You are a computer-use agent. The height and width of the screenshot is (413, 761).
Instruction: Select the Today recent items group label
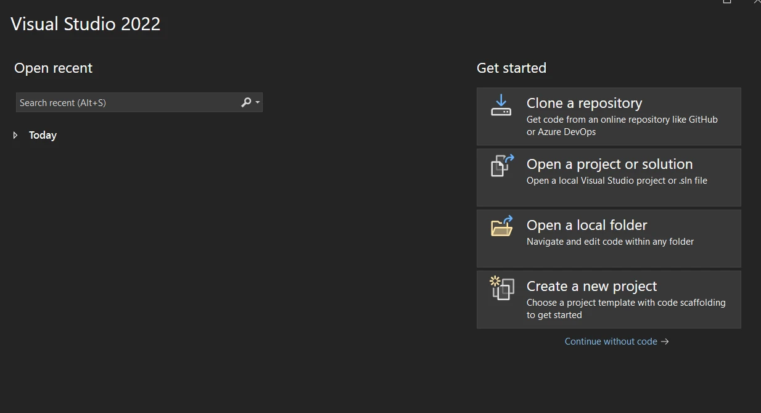point(43,135)
